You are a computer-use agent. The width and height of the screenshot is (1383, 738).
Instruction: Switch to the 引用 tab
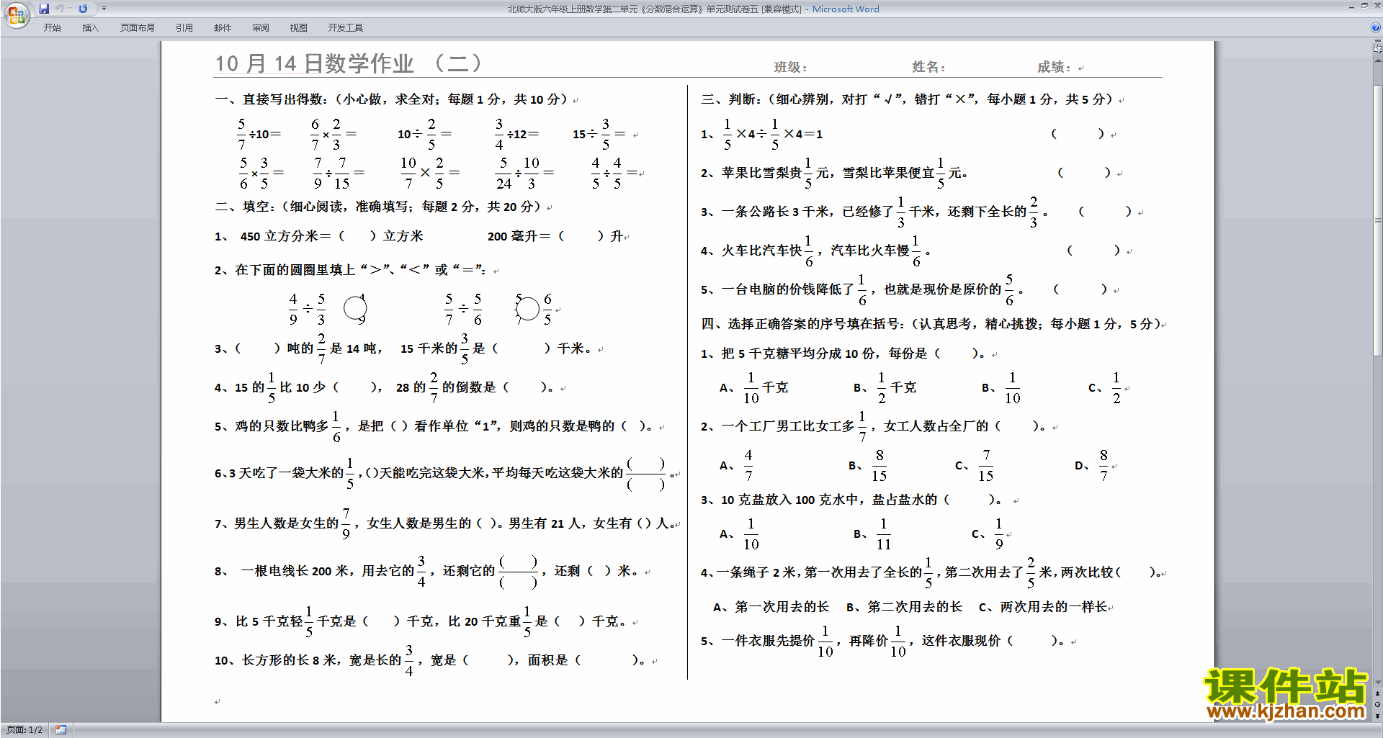tap(184, 28)
